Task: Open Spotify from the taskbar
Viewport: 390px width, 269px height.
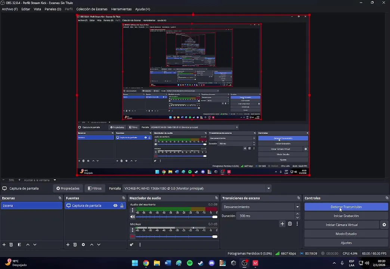Action: pos(190,263)
